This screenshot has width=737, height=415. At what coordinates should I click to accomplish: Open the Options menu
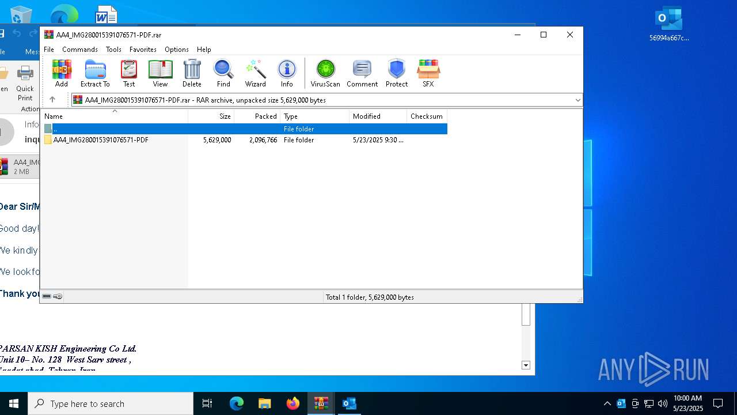pyautogui.click(x=177, y=50)
